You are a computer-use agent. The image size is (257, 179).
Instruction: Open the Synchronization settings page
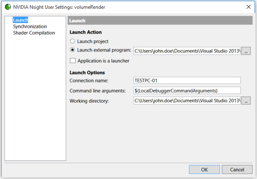click(x=30, y=27)
